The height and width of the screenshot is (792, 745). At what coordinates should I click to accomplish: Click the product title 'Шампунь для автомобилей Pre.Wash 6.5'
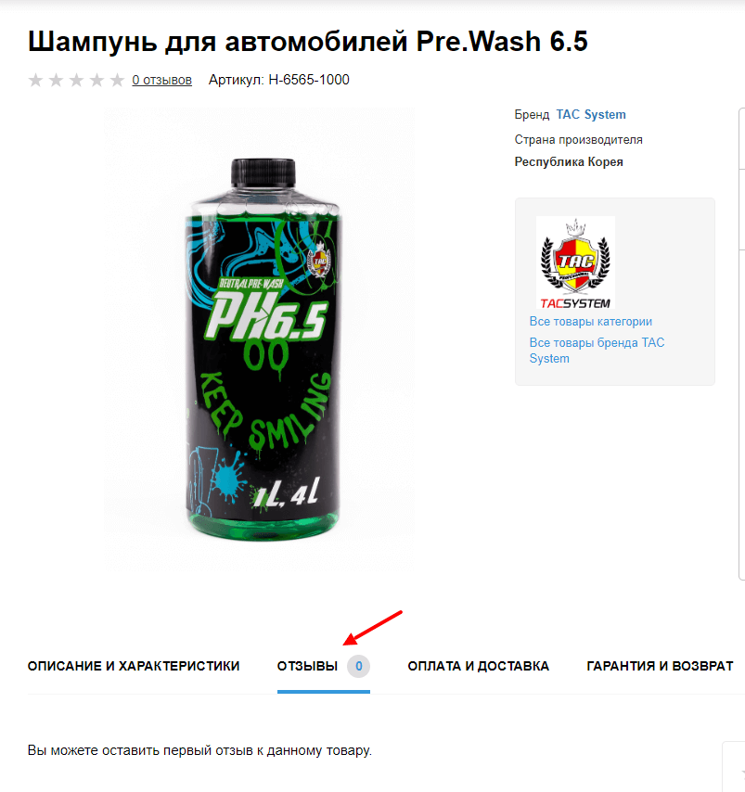(x=308, y=41)
